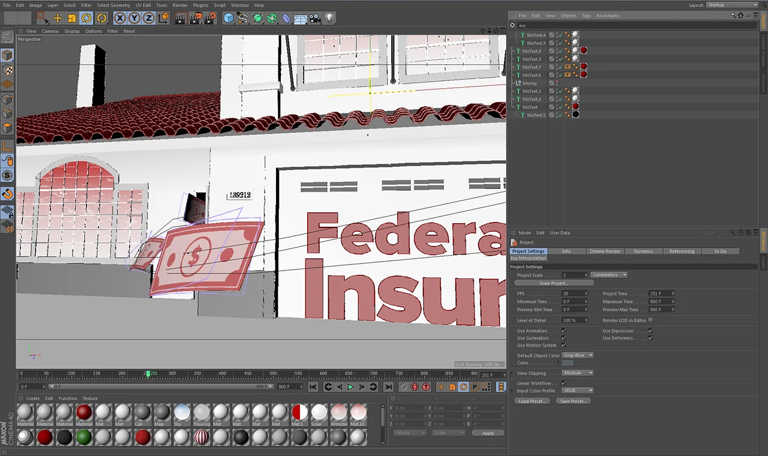Select the Move tool in top toolbar
This screenshot has width=768, height=456.
58,18
